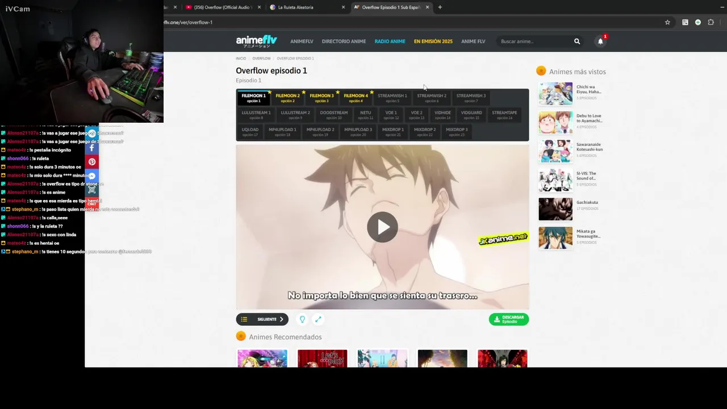
Task: Close the Overflow Official Audio YouTube tab
Action: (x=259, y=7)
